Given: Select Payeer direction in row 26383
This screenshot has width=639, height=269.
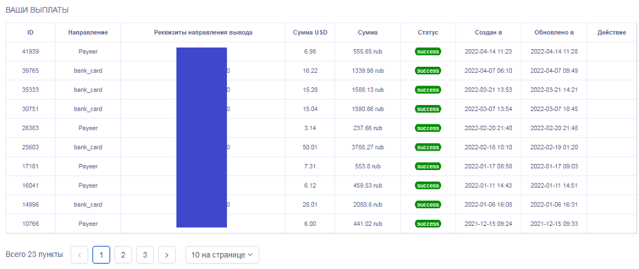Looking at the screenshot, I should 88,128.
